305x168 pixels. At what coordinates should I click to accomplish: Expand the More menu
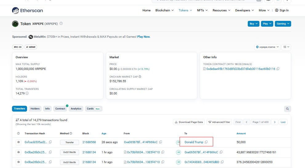264,10
